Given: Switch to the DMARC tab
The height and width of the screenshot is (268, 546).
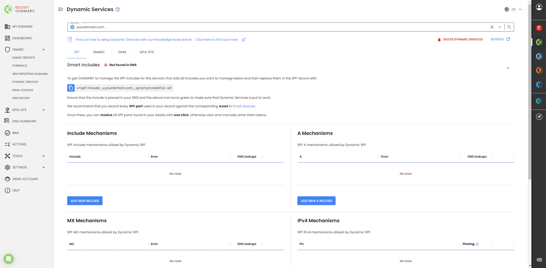Looking at the screenshot, I should click(99, 52).
